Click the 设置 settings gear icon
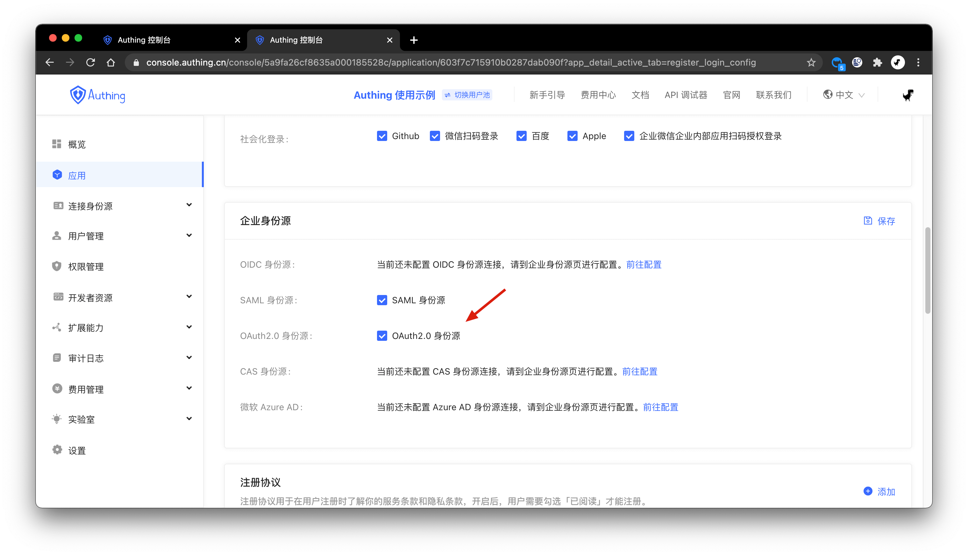 point(57,450)
